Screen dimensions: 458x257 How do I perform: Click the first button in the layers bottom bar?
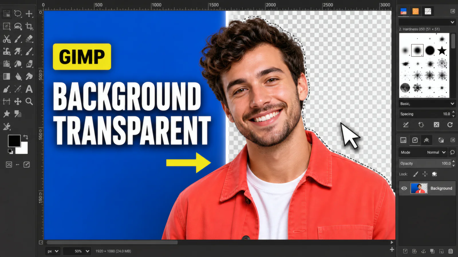tap(405, 251)
